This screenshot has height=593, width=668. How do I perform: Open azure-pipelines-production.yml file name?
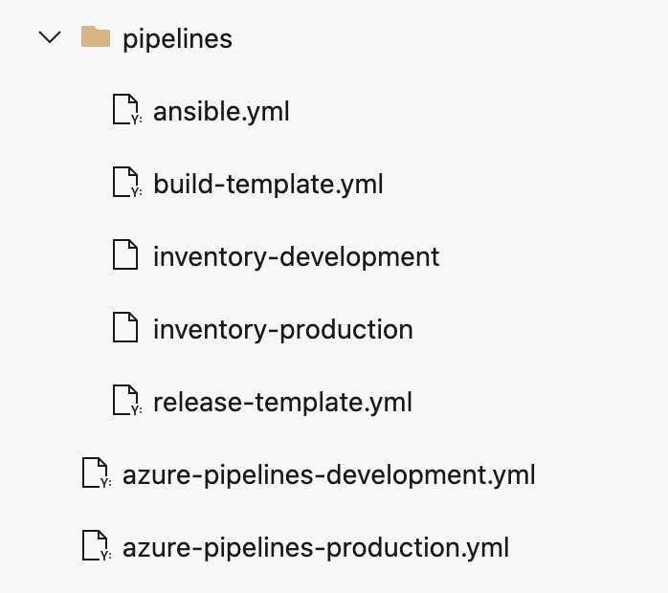click(x=316, y=548)
